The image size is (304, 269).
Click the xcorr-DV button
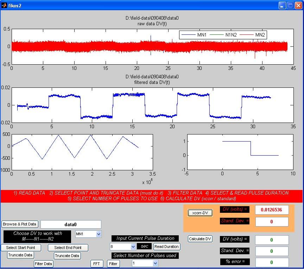pos(200,213)
